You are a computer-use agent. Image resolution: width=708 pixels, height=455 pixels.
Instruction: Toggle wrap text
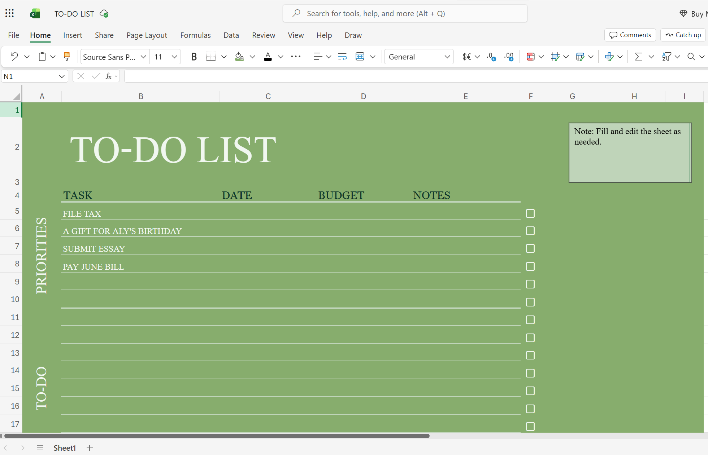[342, 57]
